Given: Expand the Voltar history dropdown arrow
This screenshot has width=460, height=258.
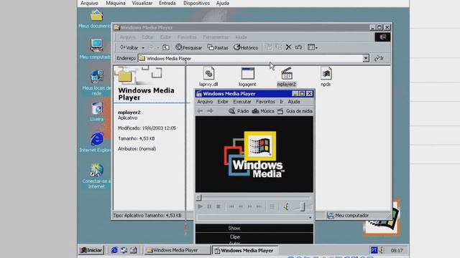Looking at the screenshot, I should [143, 48].
